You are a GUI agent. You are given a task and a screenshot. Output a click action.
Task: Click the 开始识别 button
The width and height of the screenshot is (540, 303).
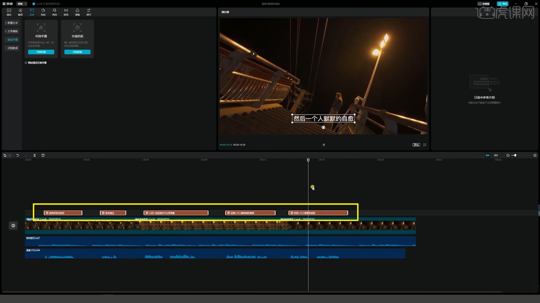click(41, 52)
